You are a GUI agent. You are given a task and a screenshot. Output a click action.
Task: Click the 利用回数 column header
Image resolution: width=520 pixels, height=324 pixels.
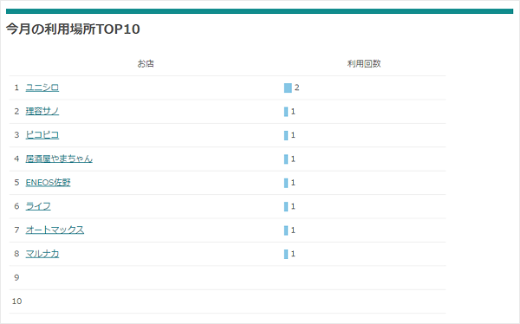tap(364, 63)
